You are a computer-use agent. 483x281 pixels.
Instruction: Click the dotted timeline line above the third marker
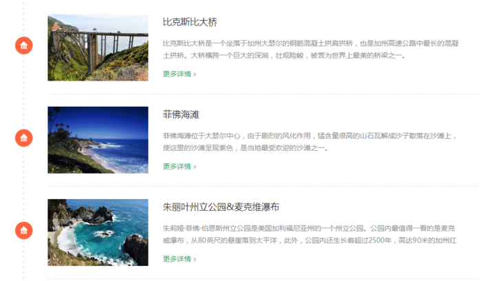(x=23, y=184)
